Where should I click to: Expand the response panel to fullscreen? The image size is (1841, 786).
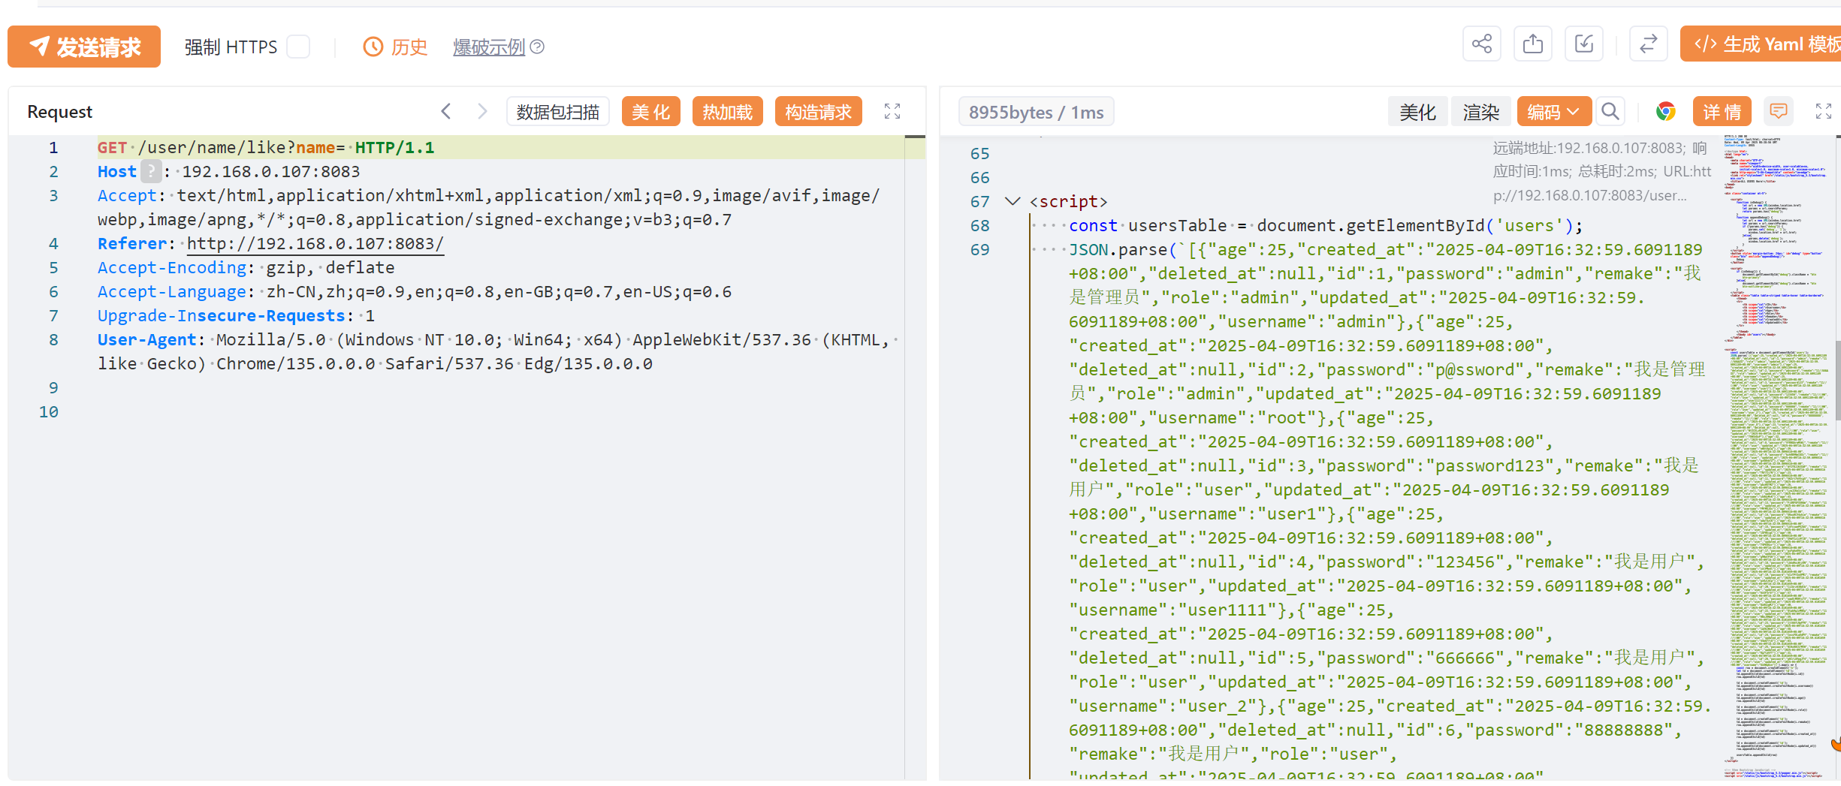pyautogui.click(x=1823, y=112)
